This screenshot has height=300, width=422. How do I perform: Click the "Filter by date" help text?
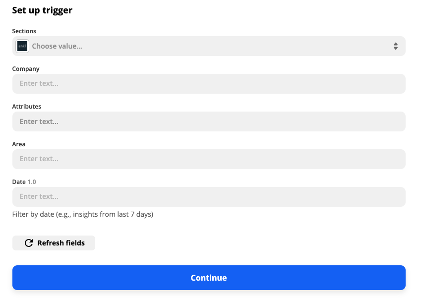(83, 215)
